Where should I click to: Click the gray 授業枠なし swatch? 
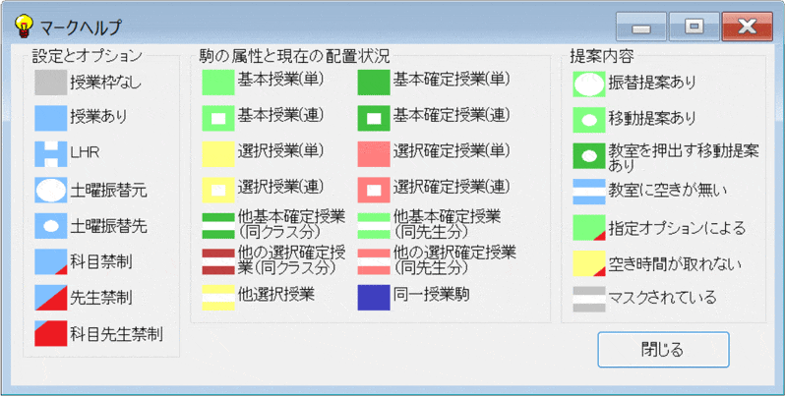pyautogui.click(x=50, y=83)
